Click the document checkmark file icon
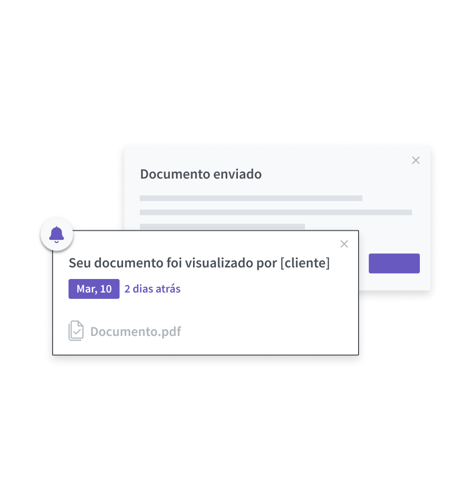This screenshot has width=471, height=502. click(x=76, y=331)
